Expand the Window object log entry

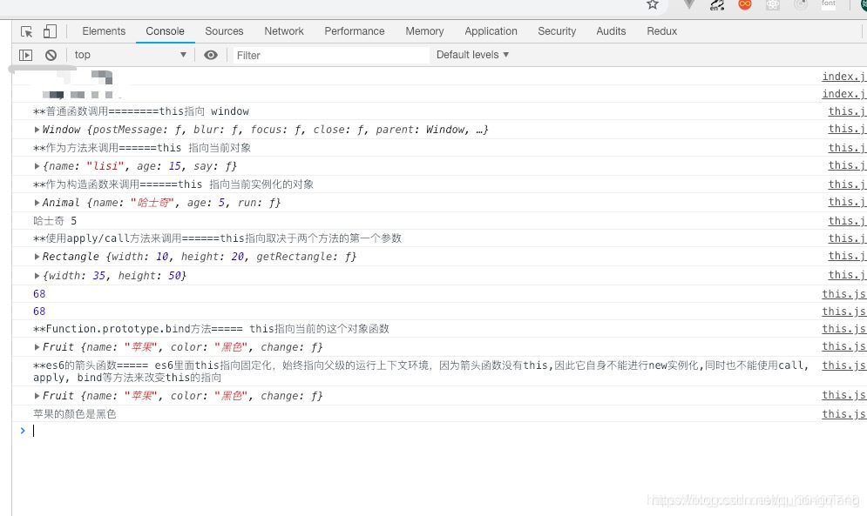click(37, 130)
